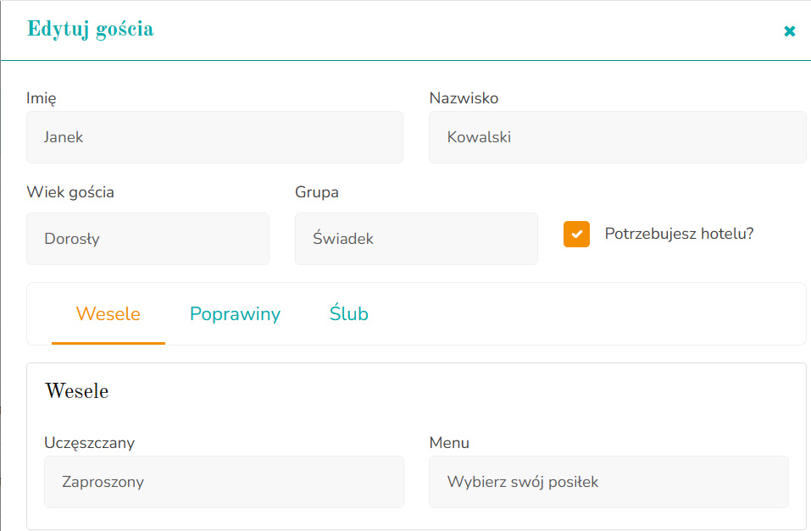Screen dimensions: 811x531
Task: Expand the Uczęszczany dropdown showing Zaproszony
Action: [224, 481]
